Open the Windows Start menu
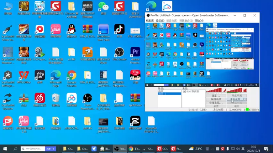This screenshot has width=273, height=153. coord(5,149)
